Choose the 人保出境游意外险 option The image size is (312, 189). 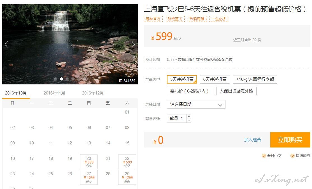coord(236,91)
